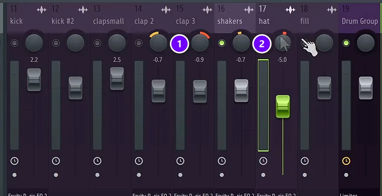The image size is (382, 196).
Task: Click the clap 2 pan knob
Action: (158, 43)
